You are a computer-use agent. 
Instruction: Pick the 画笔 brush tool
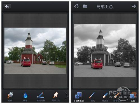(92, 97)
